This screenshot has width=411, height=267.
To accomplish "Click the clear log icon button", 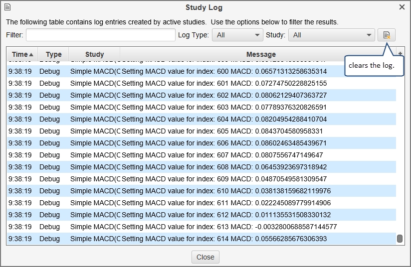I will [x=386, y=35].
